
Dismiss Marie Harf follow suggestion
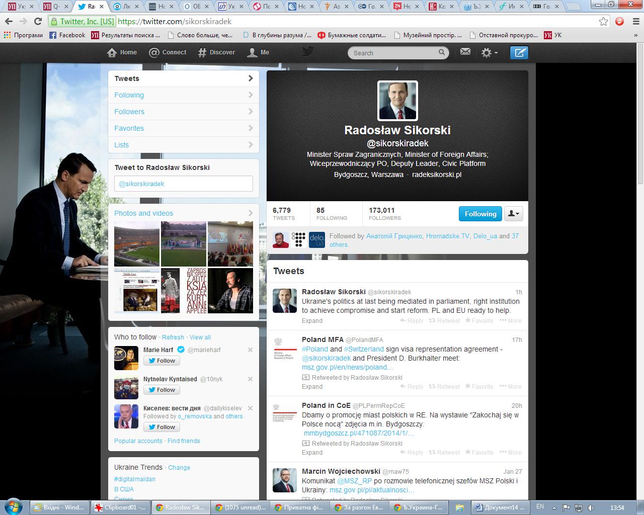[250, 350]
